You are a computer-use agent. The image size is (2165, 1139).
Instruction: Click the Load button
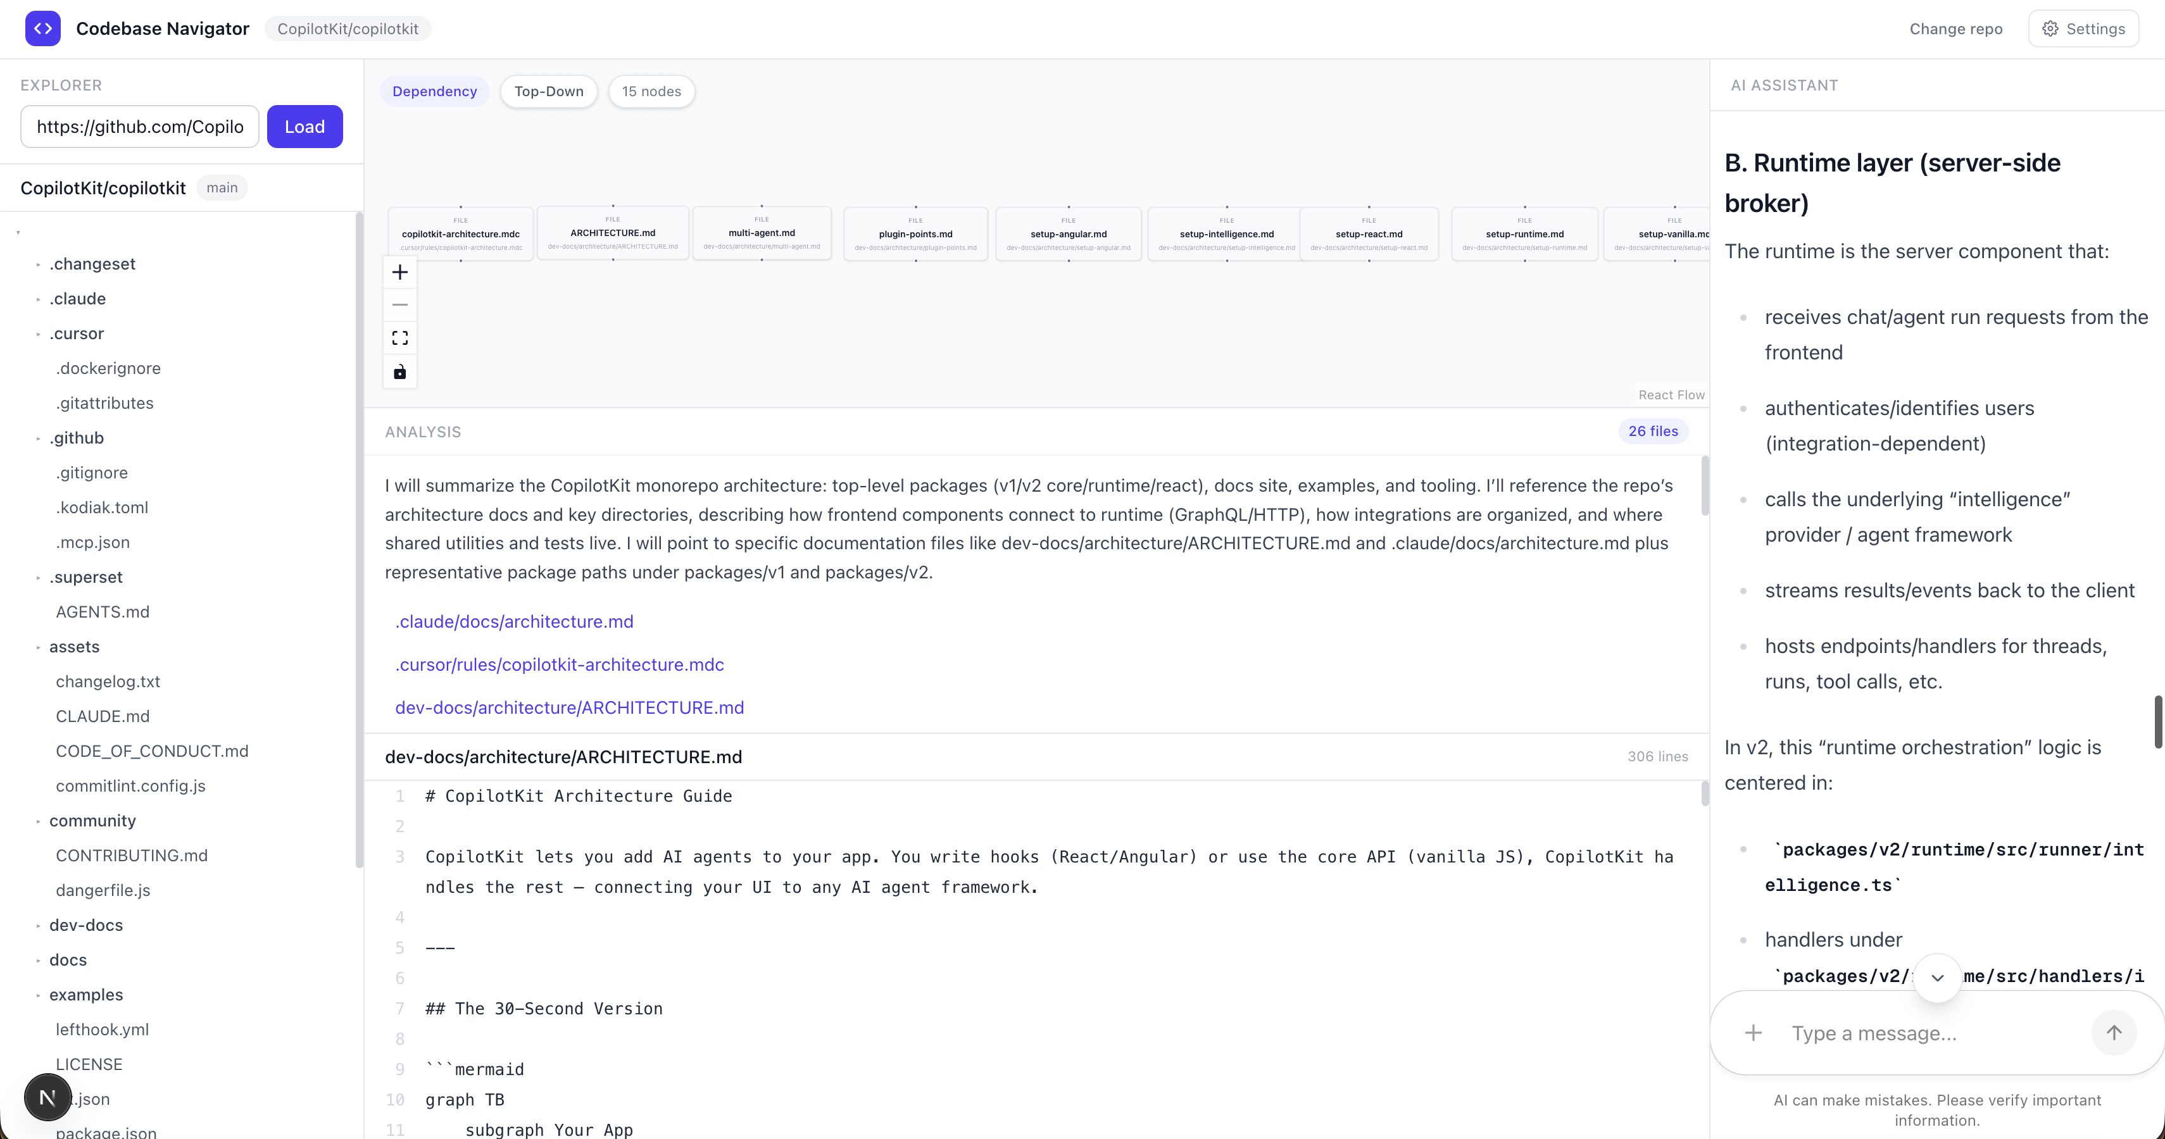click(304, 127)
